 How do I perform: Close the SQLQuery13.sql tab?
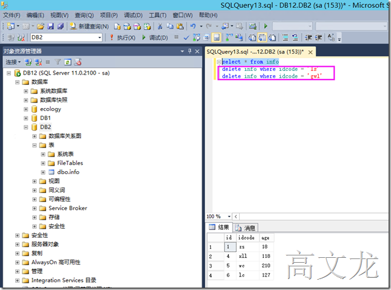[x=310, y=52]
